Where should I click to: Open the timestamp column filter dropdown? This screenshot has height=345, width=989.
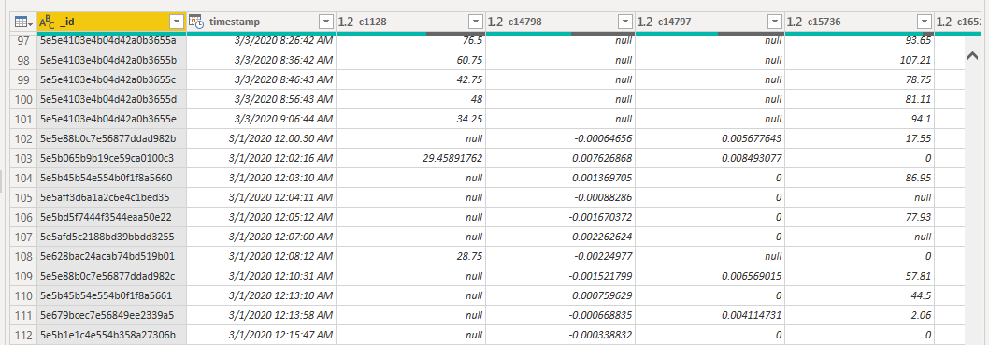point(325,22)
